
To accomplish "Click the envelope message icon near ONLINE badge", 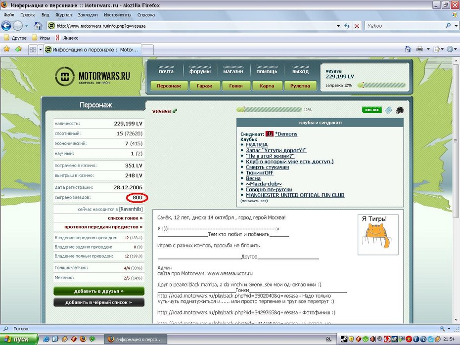I will [388, 110].
